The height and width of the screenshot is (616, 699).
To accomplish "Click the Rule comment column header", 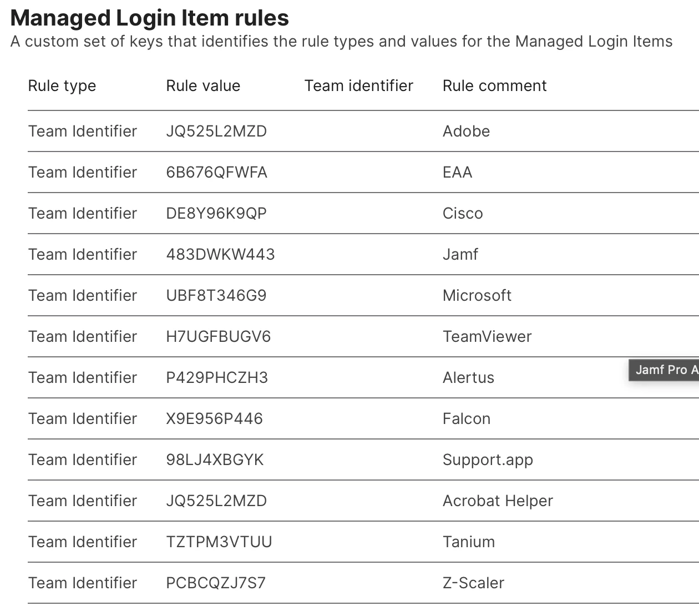I will (494, 85).
